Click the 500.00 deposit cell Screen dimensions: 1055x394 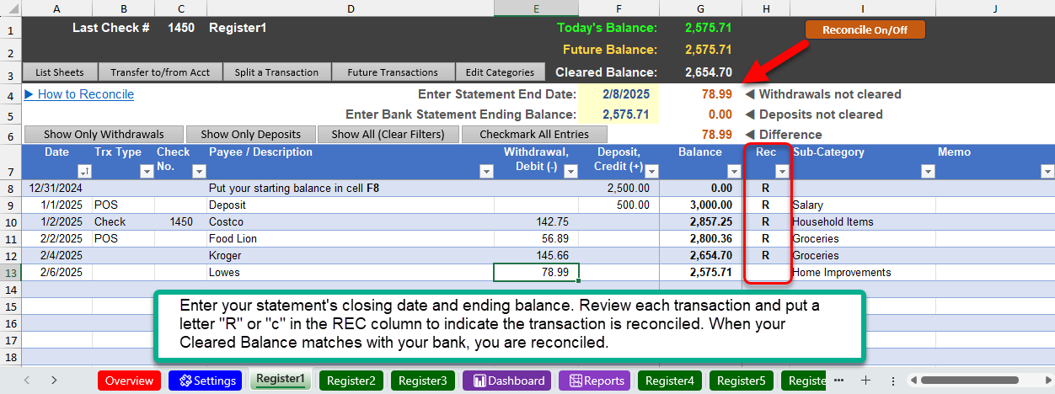tap(619, 205)
